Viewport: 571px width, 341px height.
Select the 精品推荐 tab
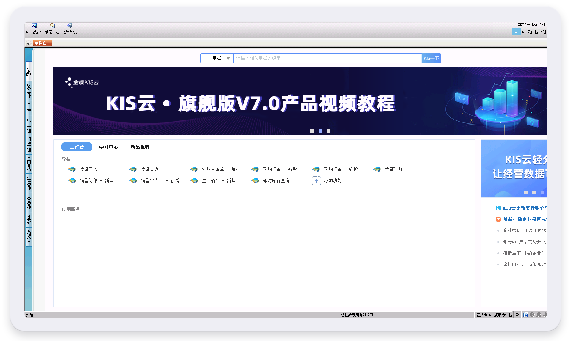(x=140, y=147)
